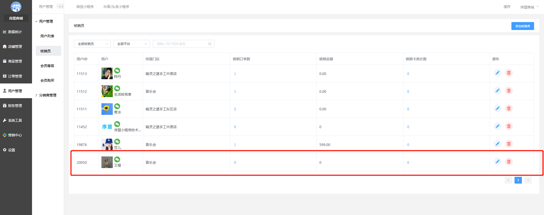Edit verifier 豆儿 with the pencil icon
The width and height of the screenshot is (544, 215).
pyautogui.click(x=497, y=144)
